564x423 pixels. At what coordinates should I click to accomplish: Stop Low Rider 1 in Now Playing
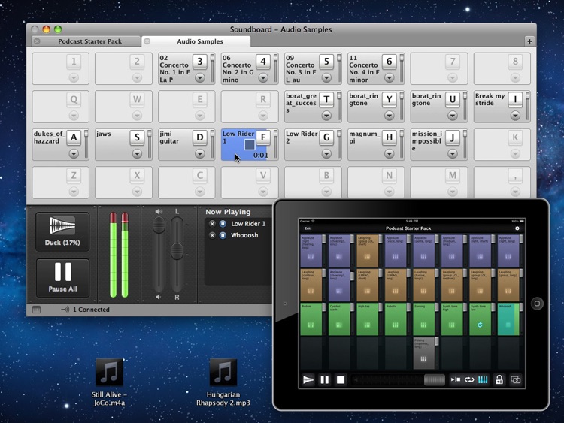tap(212, 224)
